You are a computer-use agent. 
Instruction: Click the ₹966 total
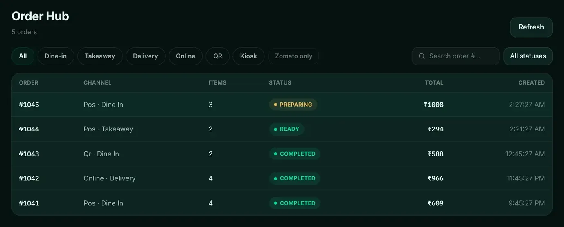(435, 178)
